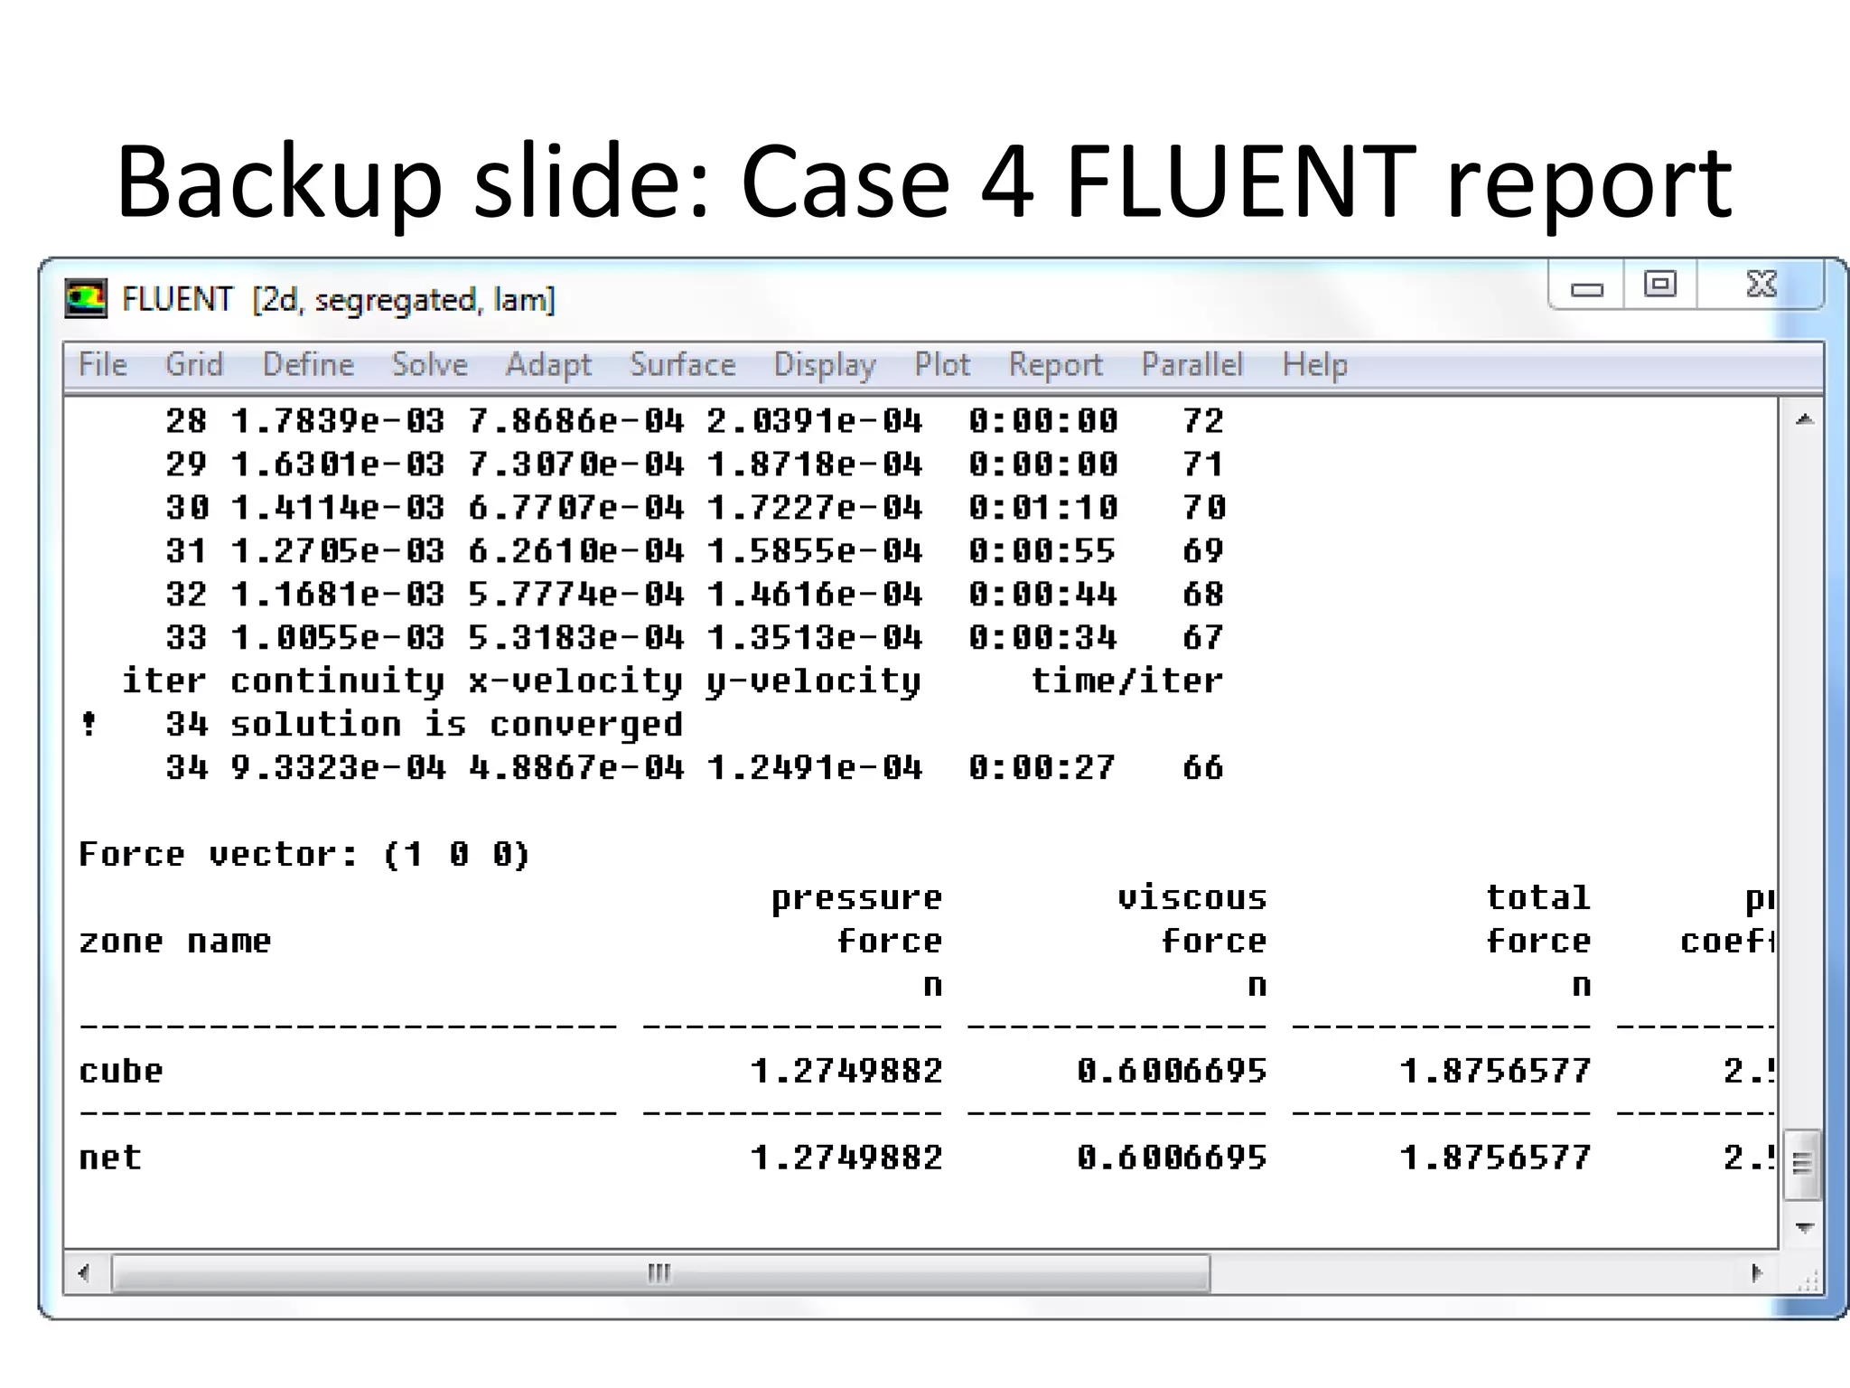The image size is (1850, 1388).
Task: Click the 'pressure' column header
Action: pyautogui.click(x=856, y=898)
